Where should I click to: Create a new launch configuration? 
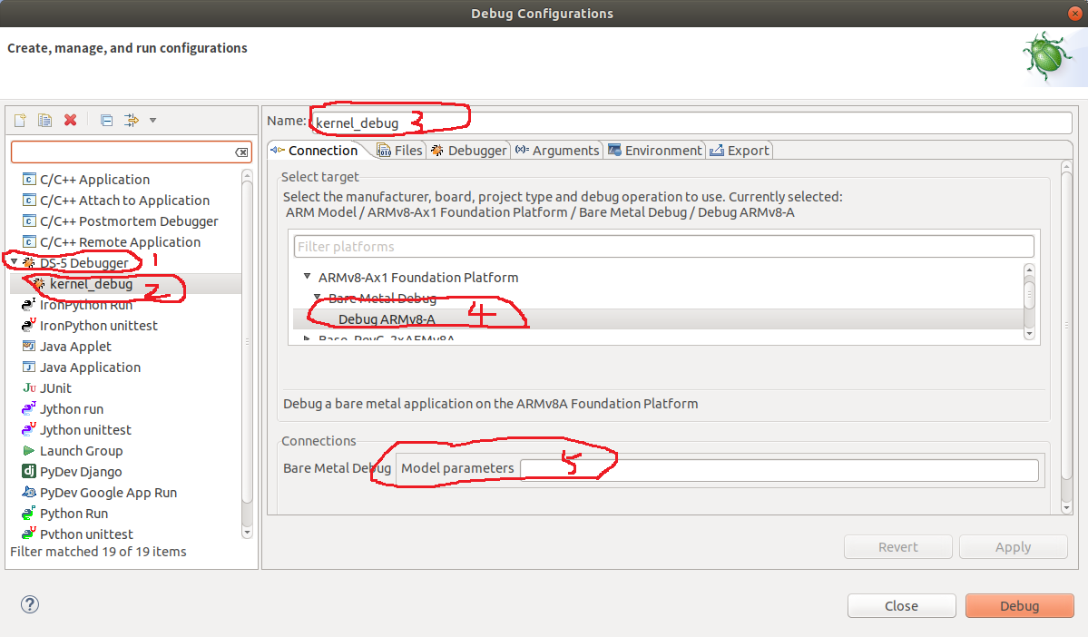(18, 119)
